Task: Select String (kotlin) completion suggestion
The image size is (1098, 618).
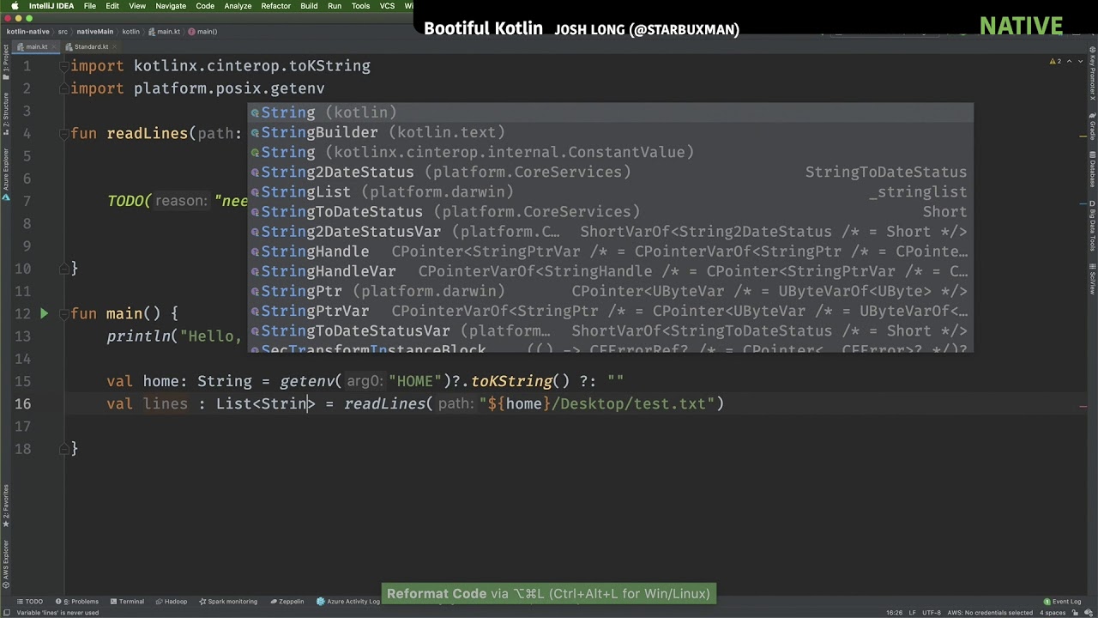Action: [x=611, y=112]
